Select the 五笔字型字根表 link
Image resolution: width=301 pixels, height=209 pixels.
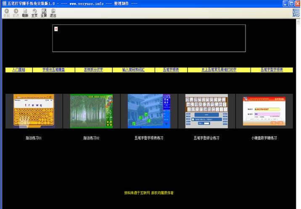coord(272,70)
